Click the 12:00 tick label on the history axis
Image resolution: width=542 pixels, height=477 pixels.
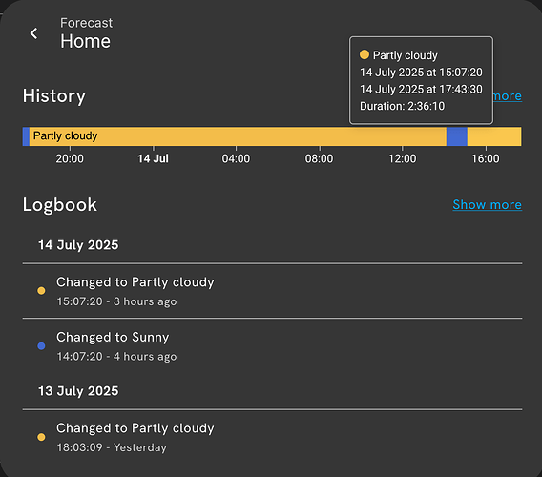point(403,158)
